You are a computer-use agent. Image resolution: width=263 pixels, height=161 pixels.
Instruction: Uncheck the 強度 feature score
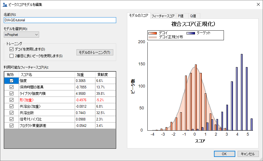pos(12,80)
